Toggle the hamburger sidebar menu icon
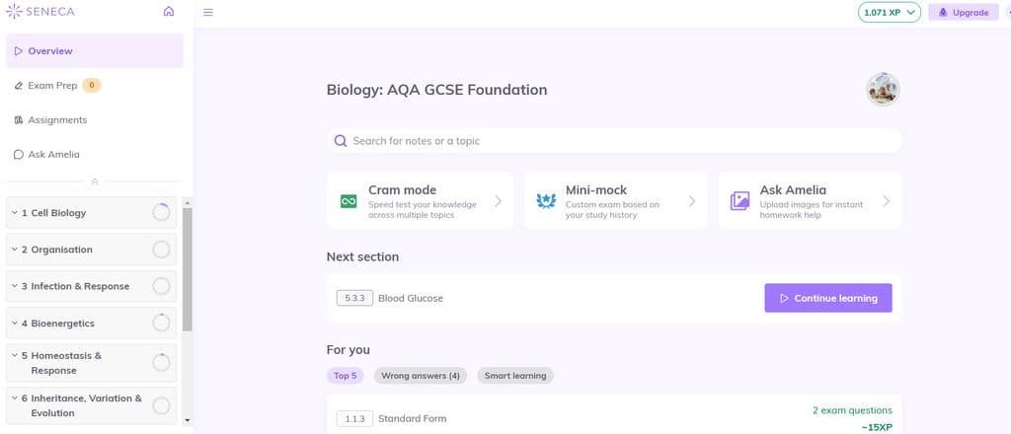 pos(208,12)
